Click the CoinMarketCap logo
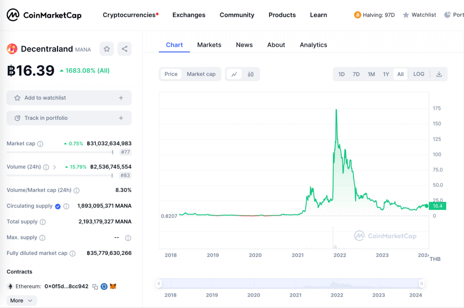Viewport: 464px width, 308px height. point(44,15)
